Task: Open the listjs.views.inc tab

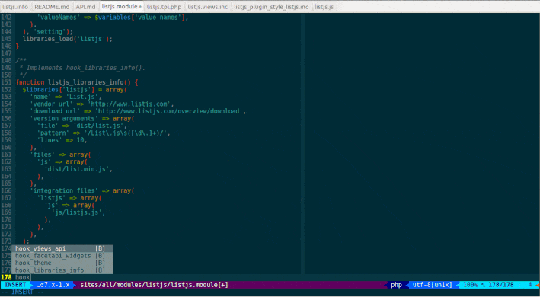Action: point(207,7)
